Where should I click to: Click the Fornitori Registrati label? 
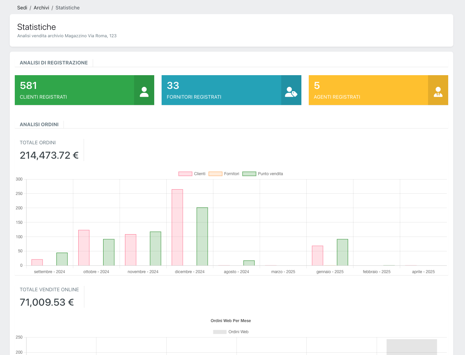pyautogui.click(x=194, y=97)
